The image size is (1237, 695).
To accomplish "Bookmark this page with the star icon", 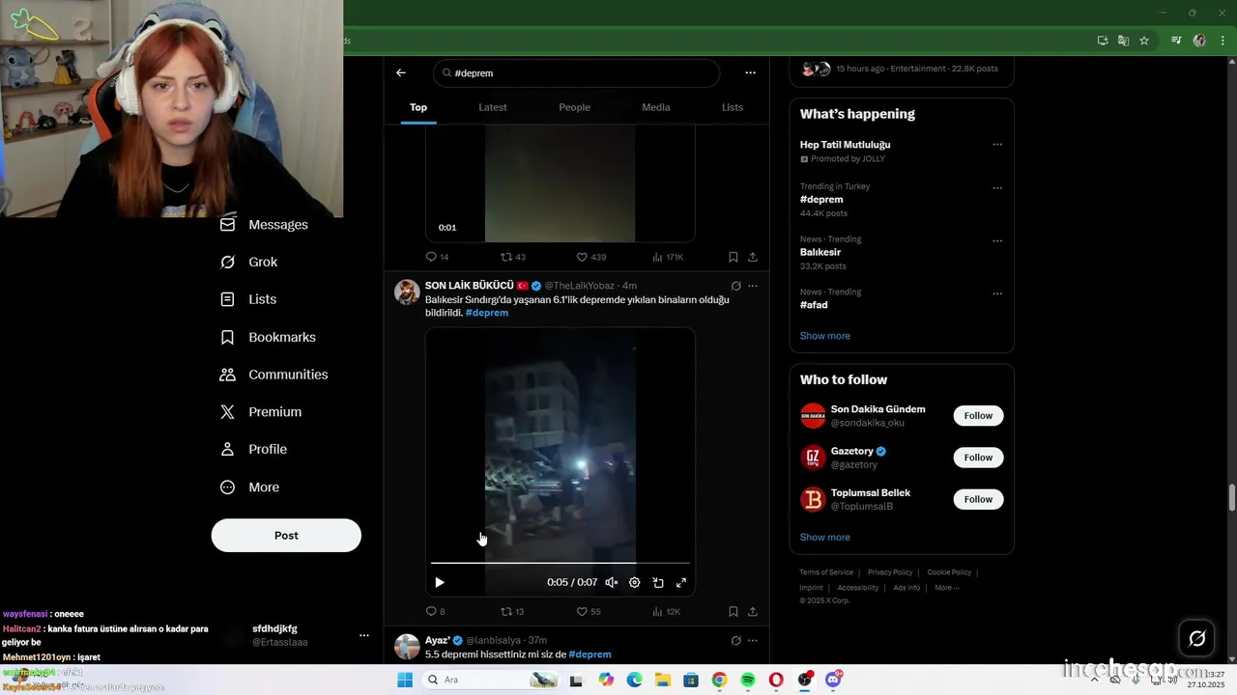I will click(x=1144, y=41).
